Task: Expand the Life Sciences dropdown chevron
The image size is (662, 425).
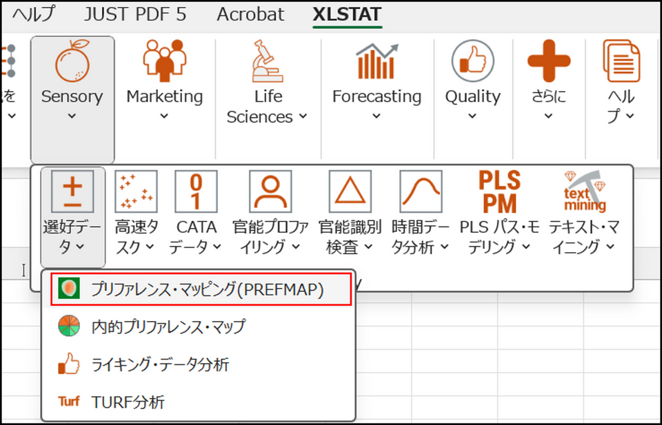Action: pos(303,116)
